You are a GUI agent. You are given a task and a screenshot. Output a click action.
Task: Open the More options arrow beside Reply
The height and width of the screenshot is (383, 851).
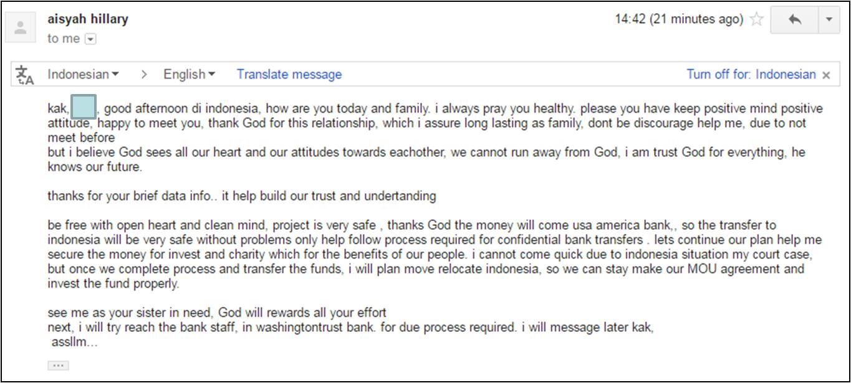click(829, 19)
